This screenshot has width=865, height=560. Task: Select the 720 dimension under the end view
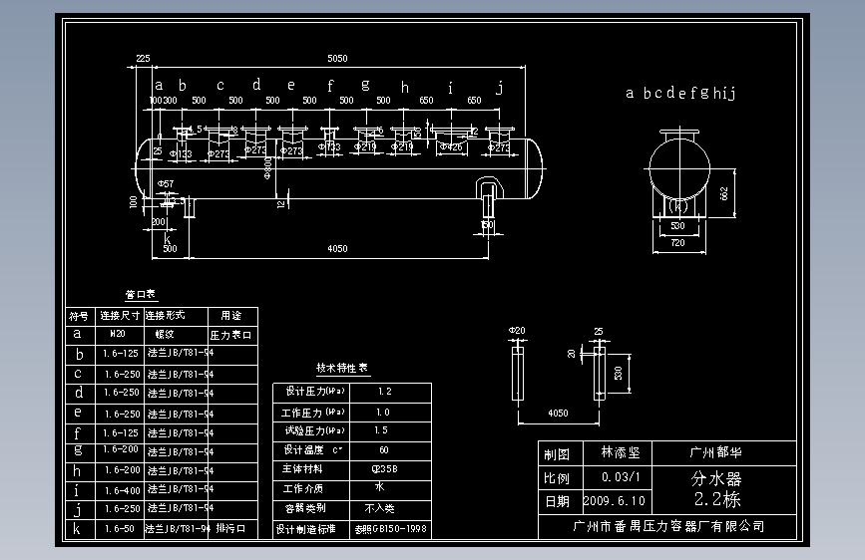(677, 242)
